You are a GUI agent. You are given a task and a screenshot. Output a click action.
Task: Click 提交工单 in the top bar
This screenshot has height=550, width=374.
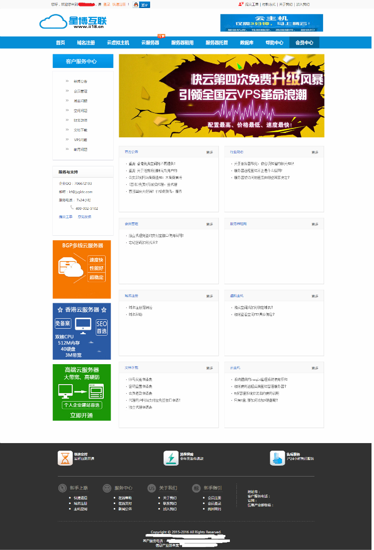click(x=251, y=4)
